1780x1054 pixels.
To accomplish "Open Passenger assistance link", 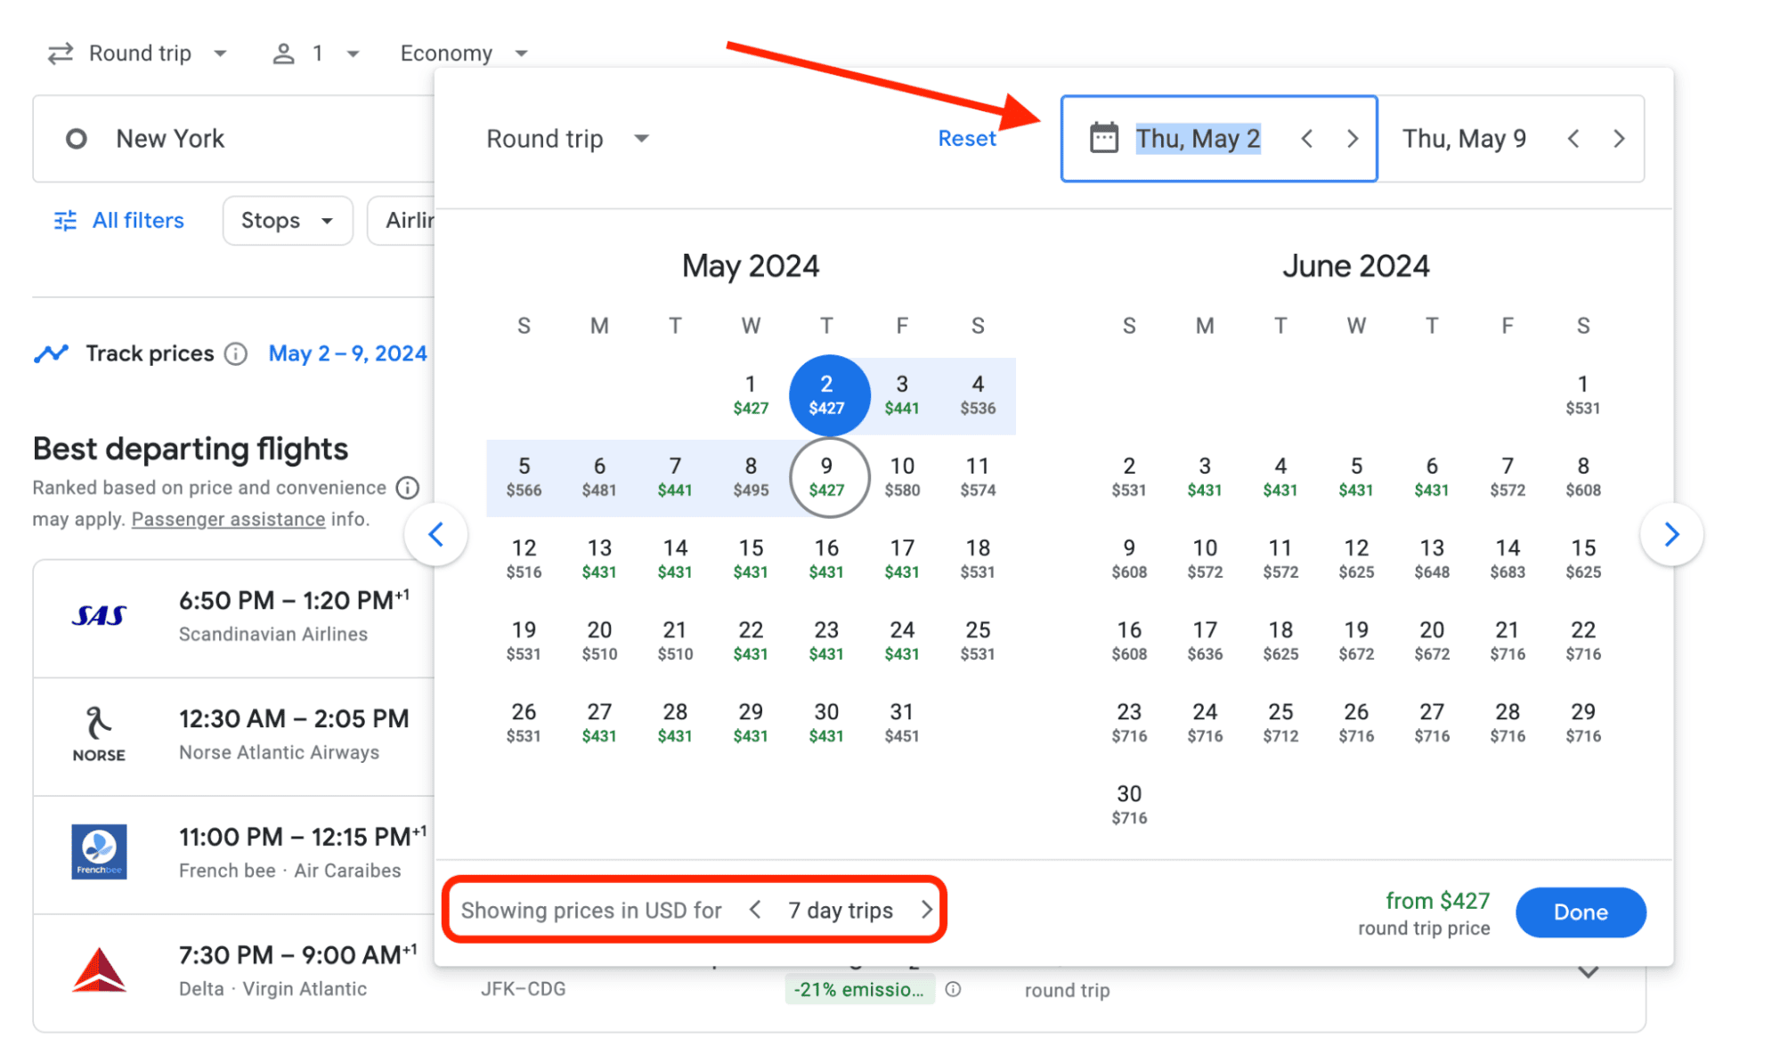I will click(x=228, y=519).
